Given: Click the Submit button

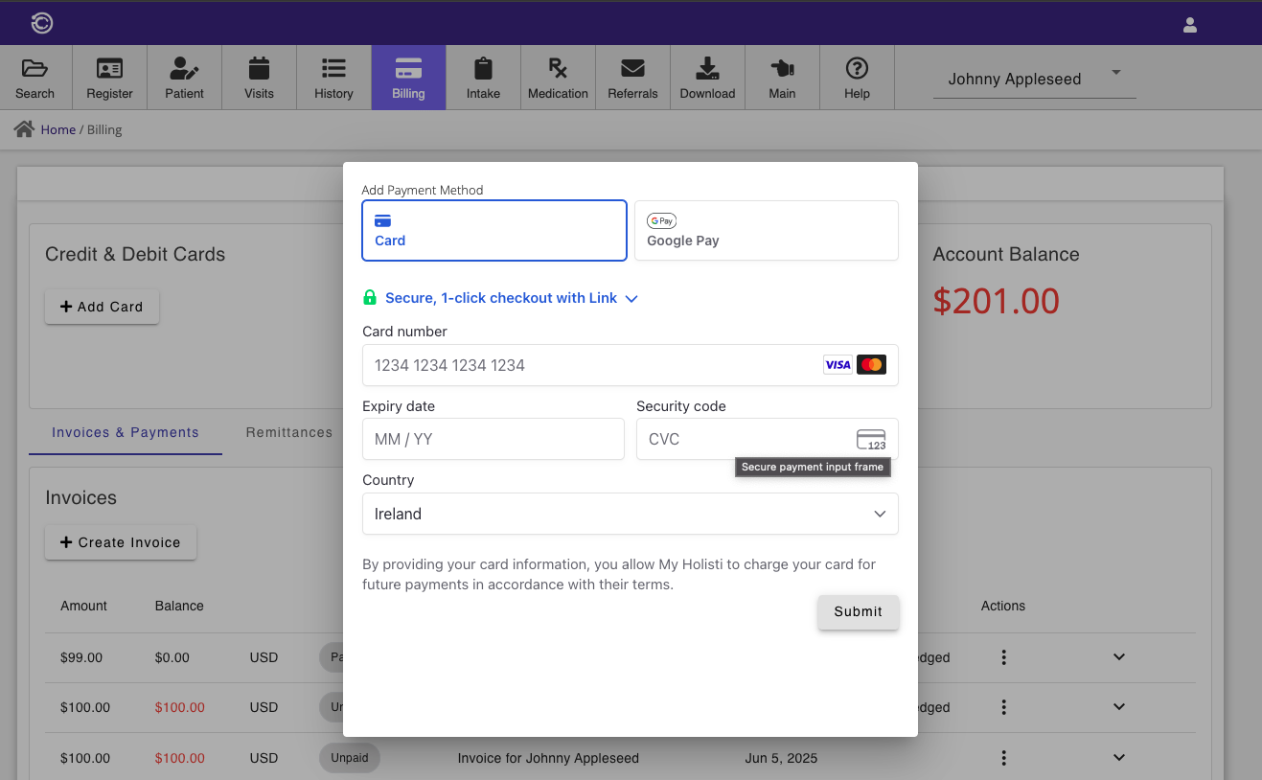Looking at the screenshot, I should [858, 611].
